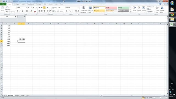The width and height of the screenshot is (176, 99).
Task: Click Decrease Indent
Action: click(48, 11)
